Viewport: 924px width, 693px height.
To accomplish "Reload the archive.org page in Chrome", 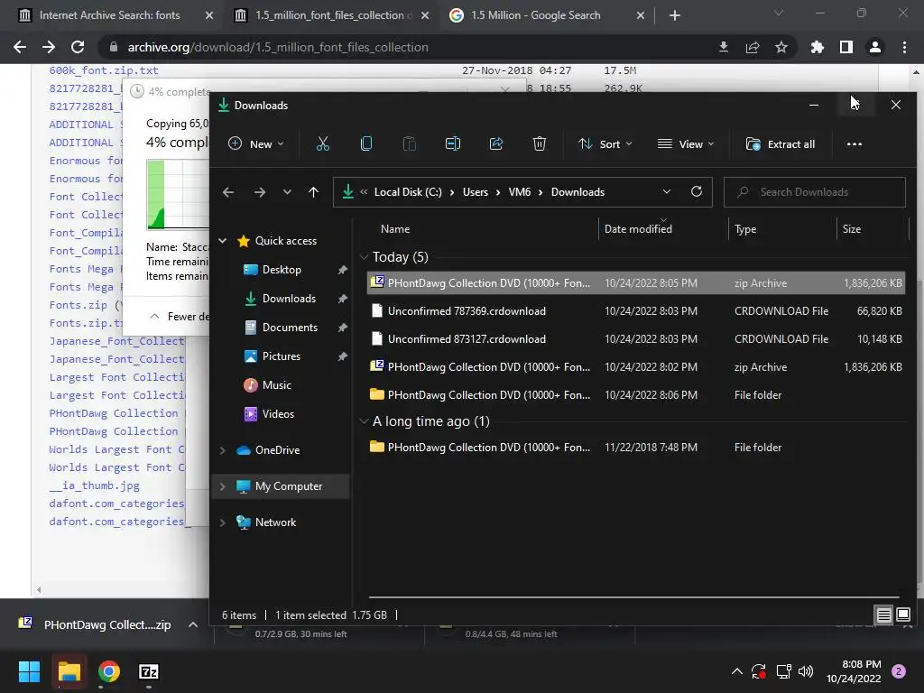I will click(78, 47).
